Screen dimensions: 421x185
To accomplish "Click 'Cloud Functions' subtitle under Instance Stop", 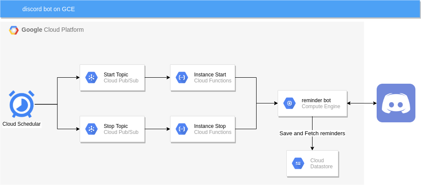I will [x=213, y=132].
